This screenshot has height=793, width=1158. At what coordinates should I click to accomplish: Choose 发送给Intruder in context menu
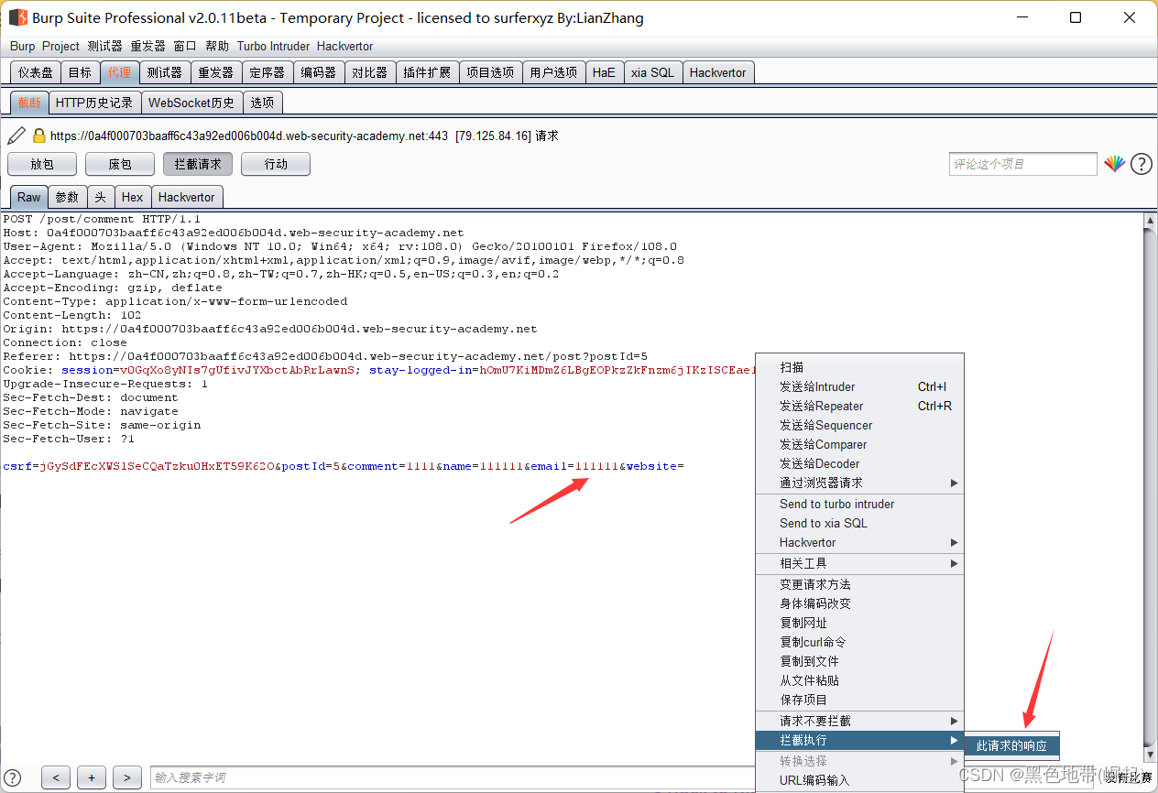pos(859,386)
